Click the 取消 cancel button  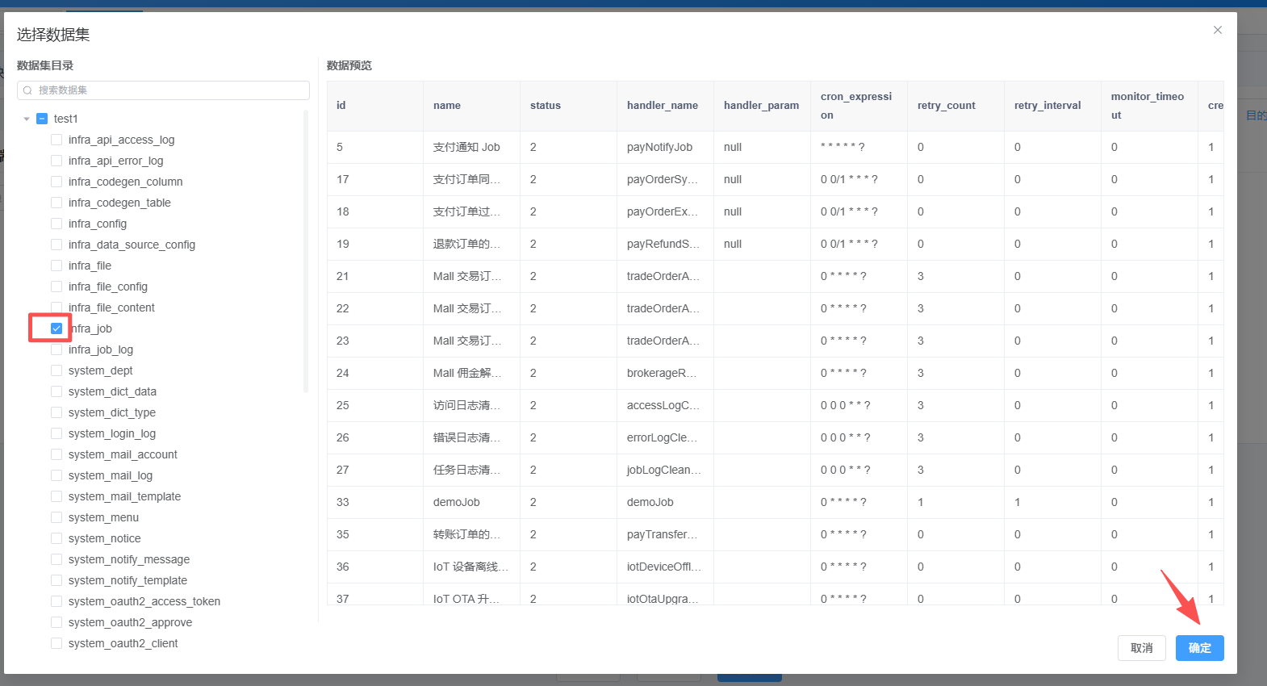1141,648
